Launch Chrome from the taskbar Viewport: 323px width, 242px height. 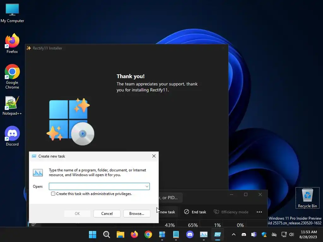tap(148, 234)
